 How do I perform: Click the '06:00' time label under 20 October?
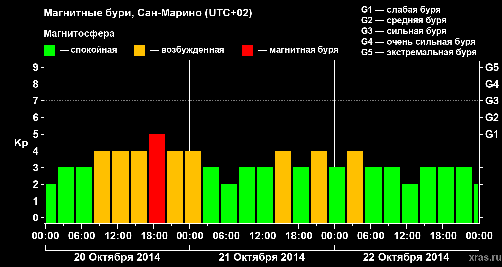pos(81,236)
